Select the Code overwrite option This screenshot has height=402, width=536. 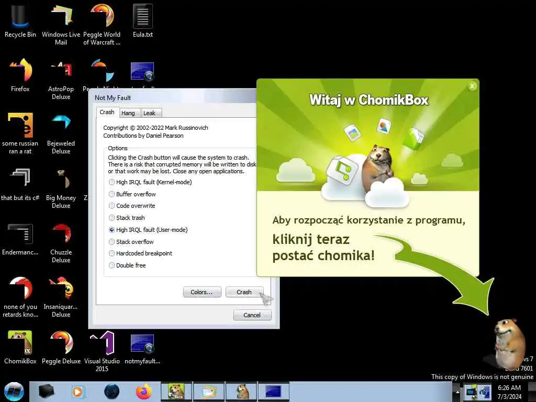[132, 206]
